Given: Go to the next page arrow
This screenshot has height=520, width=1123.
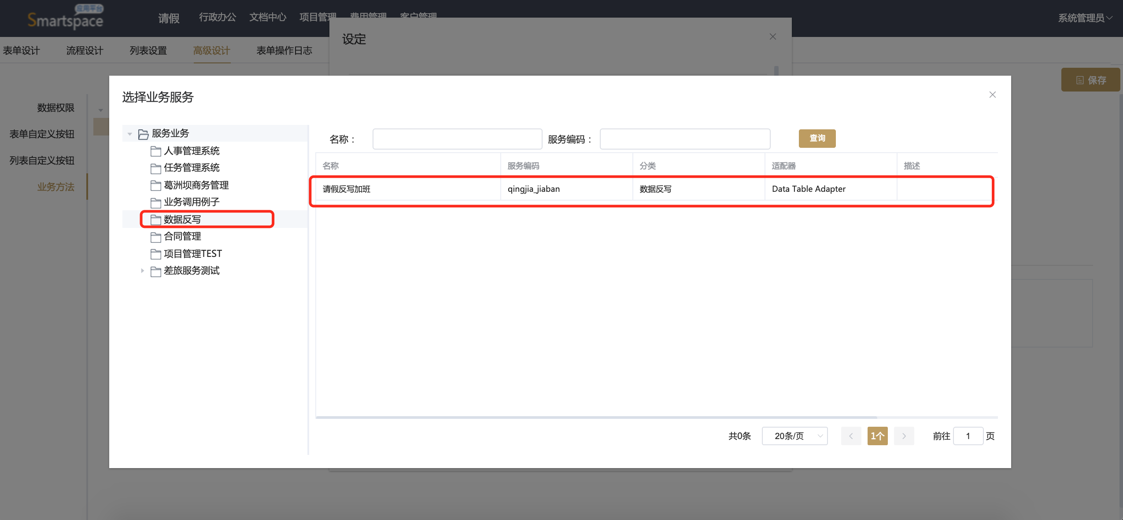Looking at the screenshot, I should (x=904, y=436).
